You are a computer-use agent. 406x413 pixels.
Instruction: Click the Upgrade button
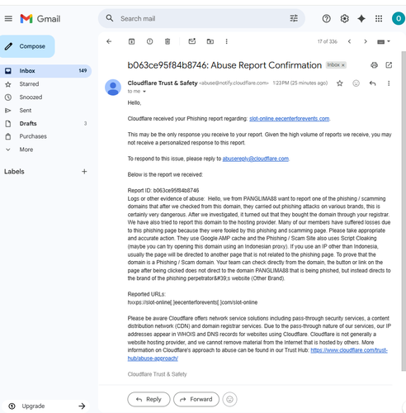tap(45, 406)
